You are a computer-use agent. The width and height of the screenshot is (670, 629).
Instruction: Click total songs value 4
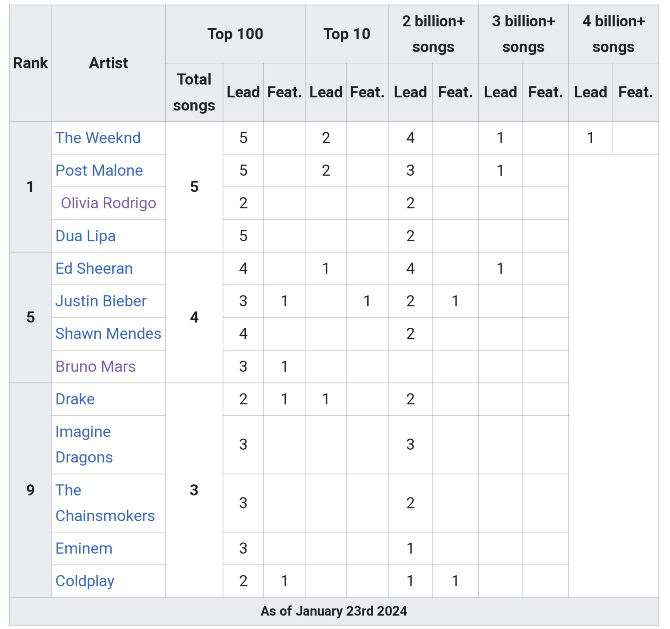[x=194, y=317]
